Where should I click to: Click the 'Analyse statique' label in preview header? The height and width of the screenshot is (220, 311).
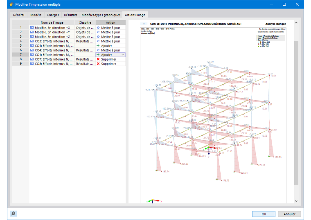tap(276, 24)
